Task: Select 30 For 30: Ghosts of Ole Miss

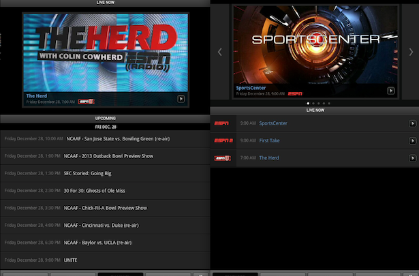Action: click(x=105, y=191)
